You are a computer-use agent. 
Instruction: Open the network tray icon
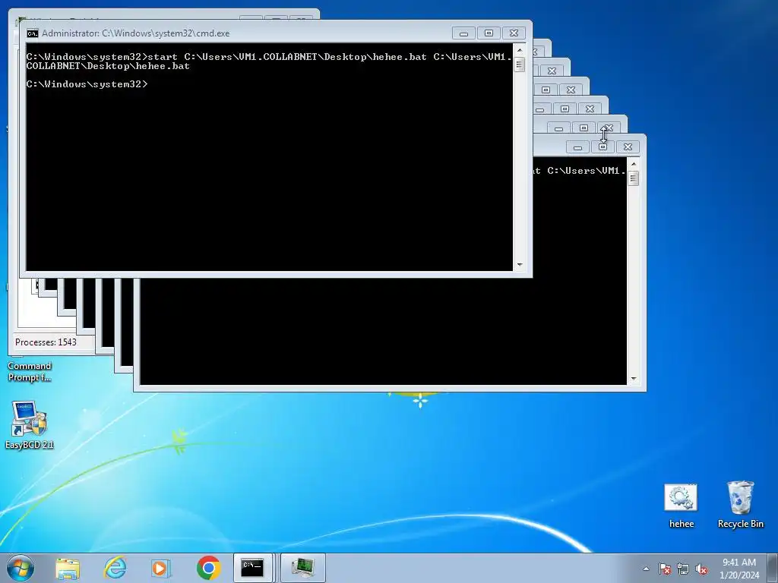pyautogui.click(x=683, y=569)
